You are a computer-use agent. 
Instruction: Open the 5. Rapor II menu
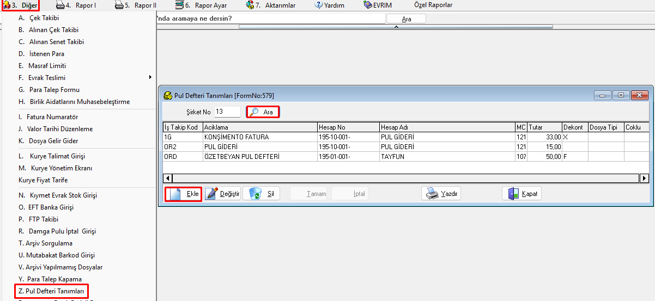pyautogui.click(x=136, y=5)
